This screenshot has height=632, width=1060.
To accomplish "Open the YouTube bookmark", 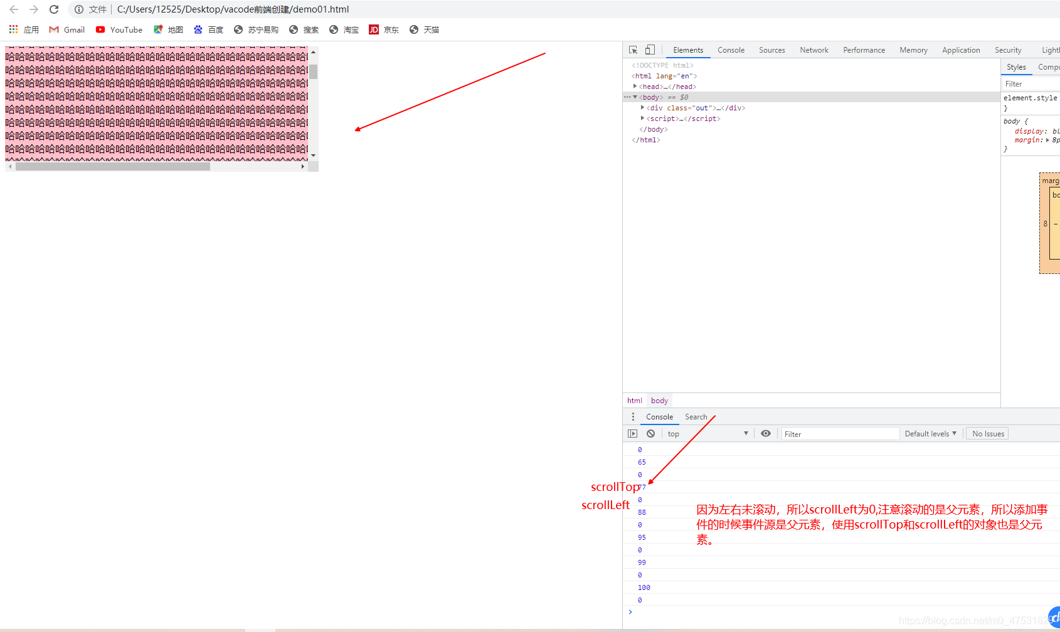I will point(119,29).
